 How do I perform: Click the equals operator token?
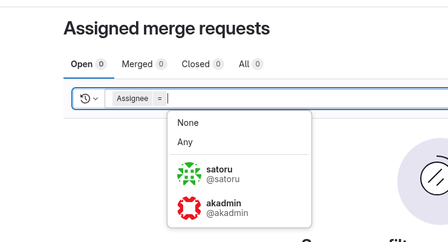pyautogui.click(x=160, y=99)
